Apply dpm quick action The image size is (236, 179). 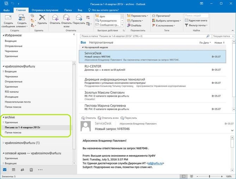pyautogui.click(x=108, y=16)
